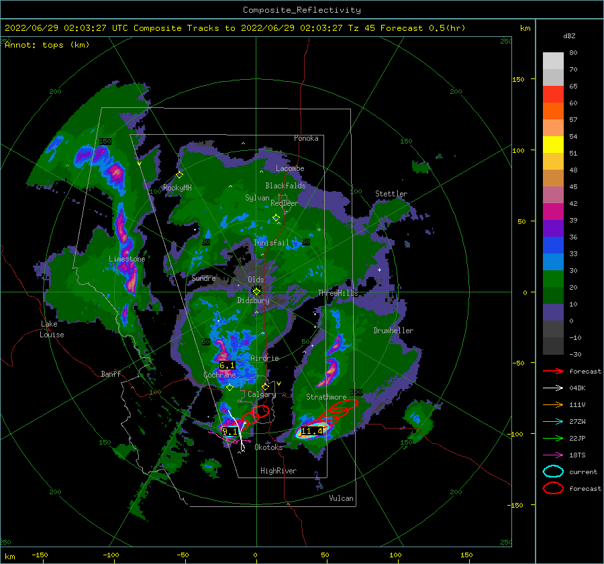Viewport: 604px width, 564px height.
Task: Click the Stettler city label
Action: click(391, 194)
